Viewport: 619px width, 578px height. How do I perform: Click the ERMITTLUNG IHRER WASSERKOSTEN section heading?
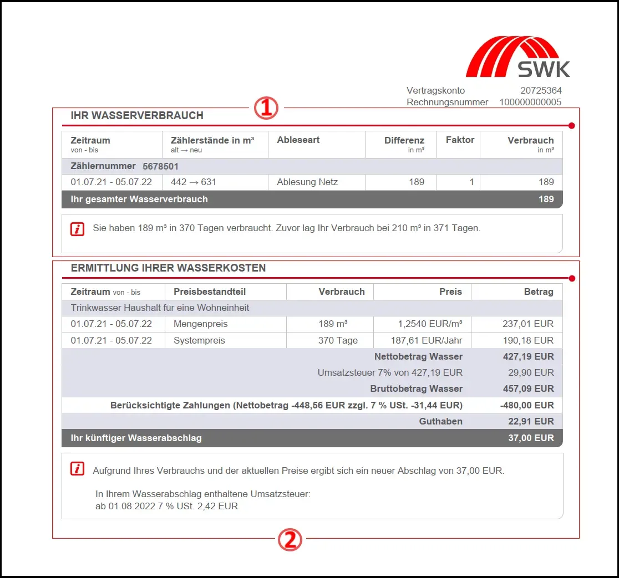168,268
